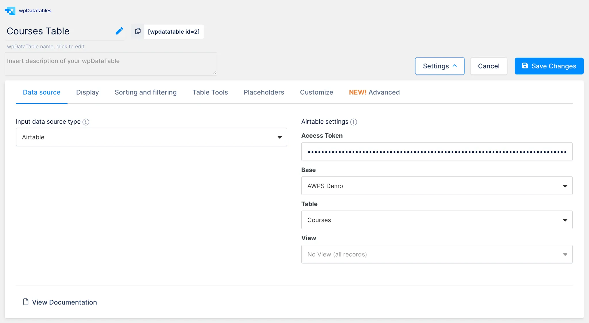Screen dimensions: 589x323
Task: Open the NEW! Advanced tab
Action: tap(374, 92)
